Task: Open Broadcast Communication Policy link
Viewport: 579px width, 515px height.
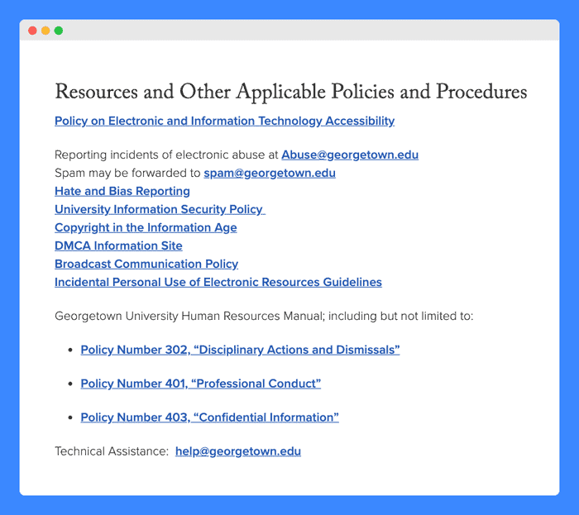Action: (x=146, y=264)
